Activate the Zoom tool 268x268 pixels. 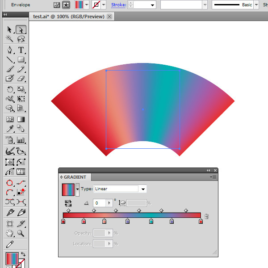(21, 234)
